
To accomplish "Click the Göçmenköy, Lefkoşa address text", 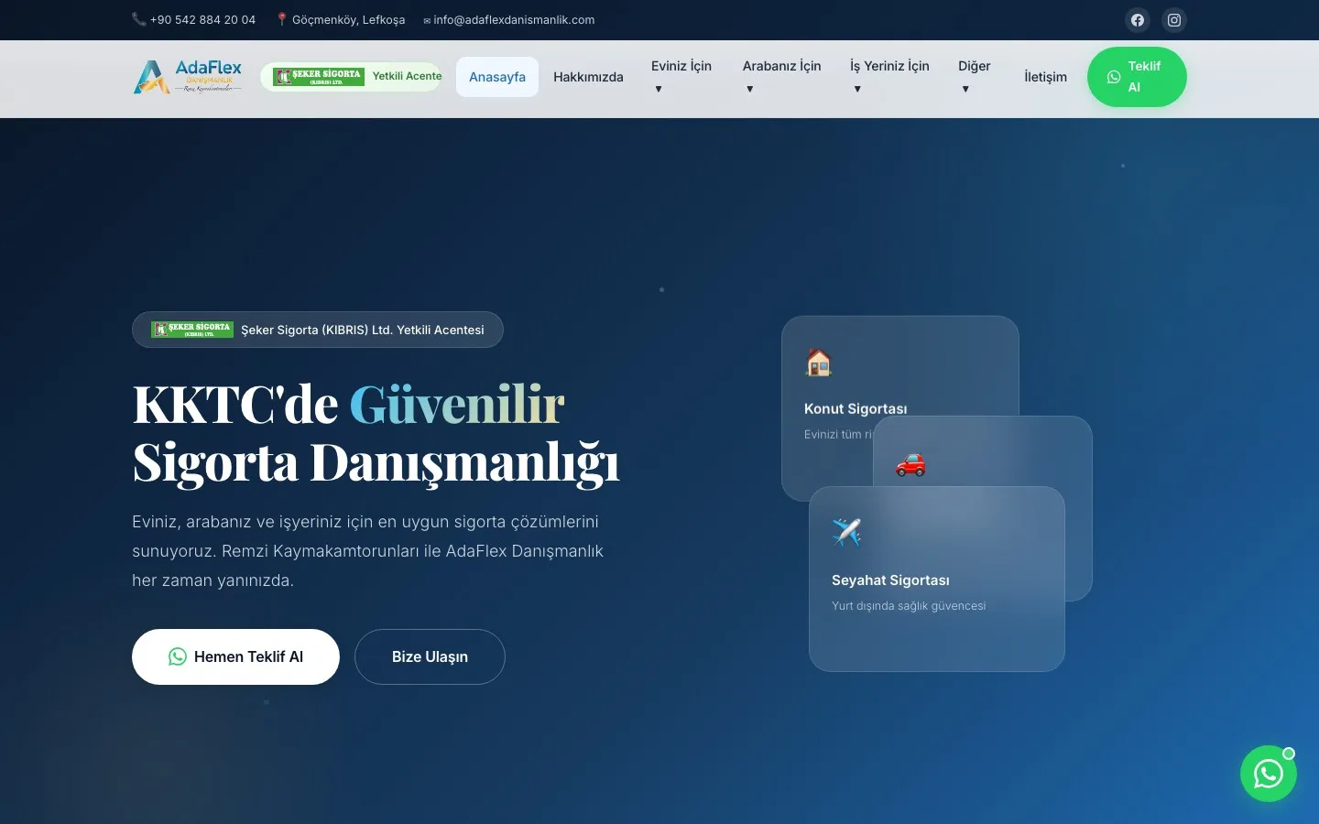I will tap(348, 19).
